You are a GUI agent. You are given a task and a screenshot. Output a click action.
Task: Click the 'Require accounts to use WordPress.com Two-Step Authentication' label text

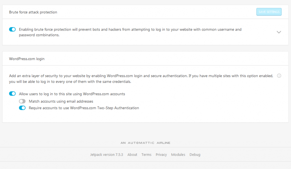pos(84,108)
